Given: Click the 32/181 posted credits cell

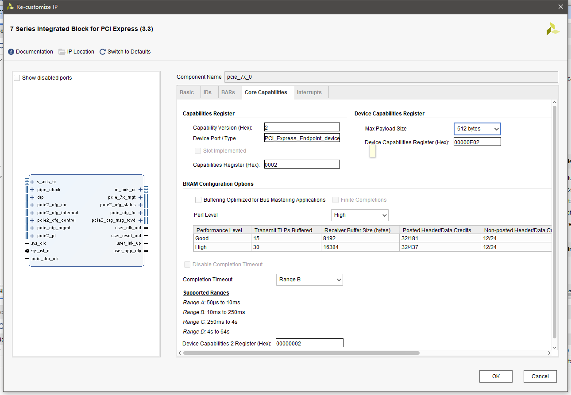Looking at the screenshot, I should pyautogui.click(x=440, y=238).
